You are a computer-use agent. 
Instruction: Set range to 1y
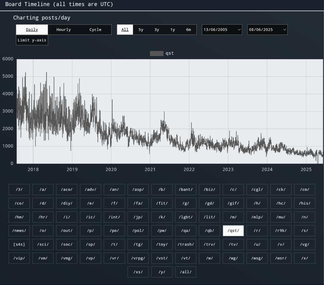(172, 30)
